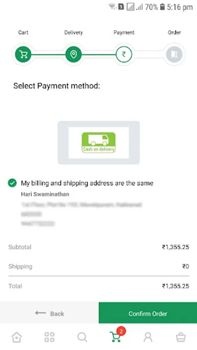The image size is (197, 350).
Task: Go Back to the previous step
Action: [x=49, y=313]
